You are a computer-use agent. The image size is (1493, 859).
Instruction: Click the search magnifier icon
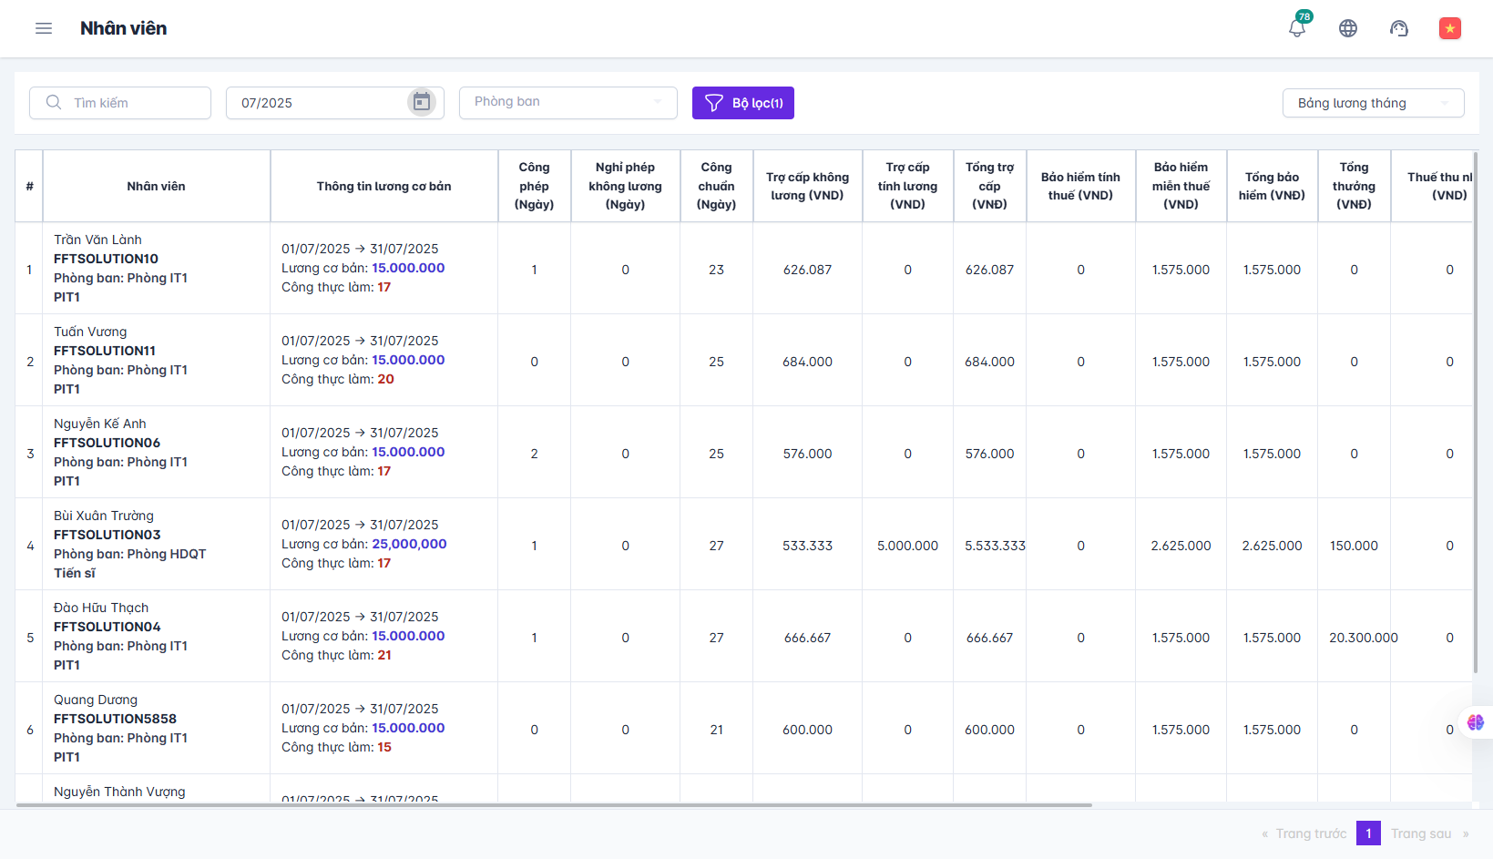54,102
